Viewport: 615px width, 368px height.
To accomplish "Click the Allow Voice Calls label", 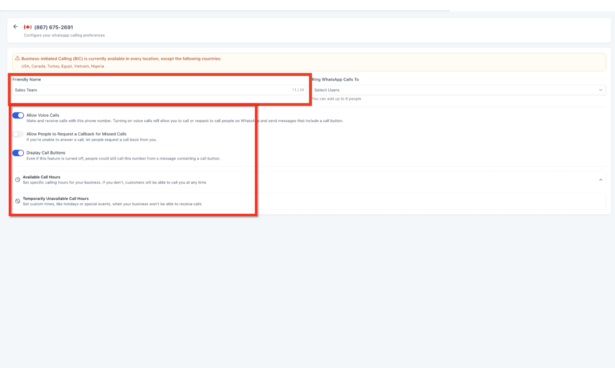I will click(x=43, y=115).
